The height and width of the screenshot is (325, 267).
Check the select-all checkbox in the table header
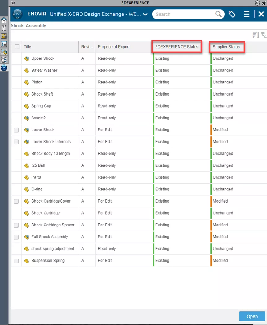17,46
